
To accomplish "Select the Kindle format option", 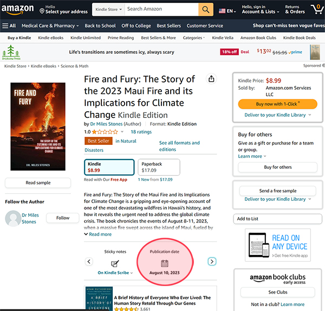I will [109, 167].
